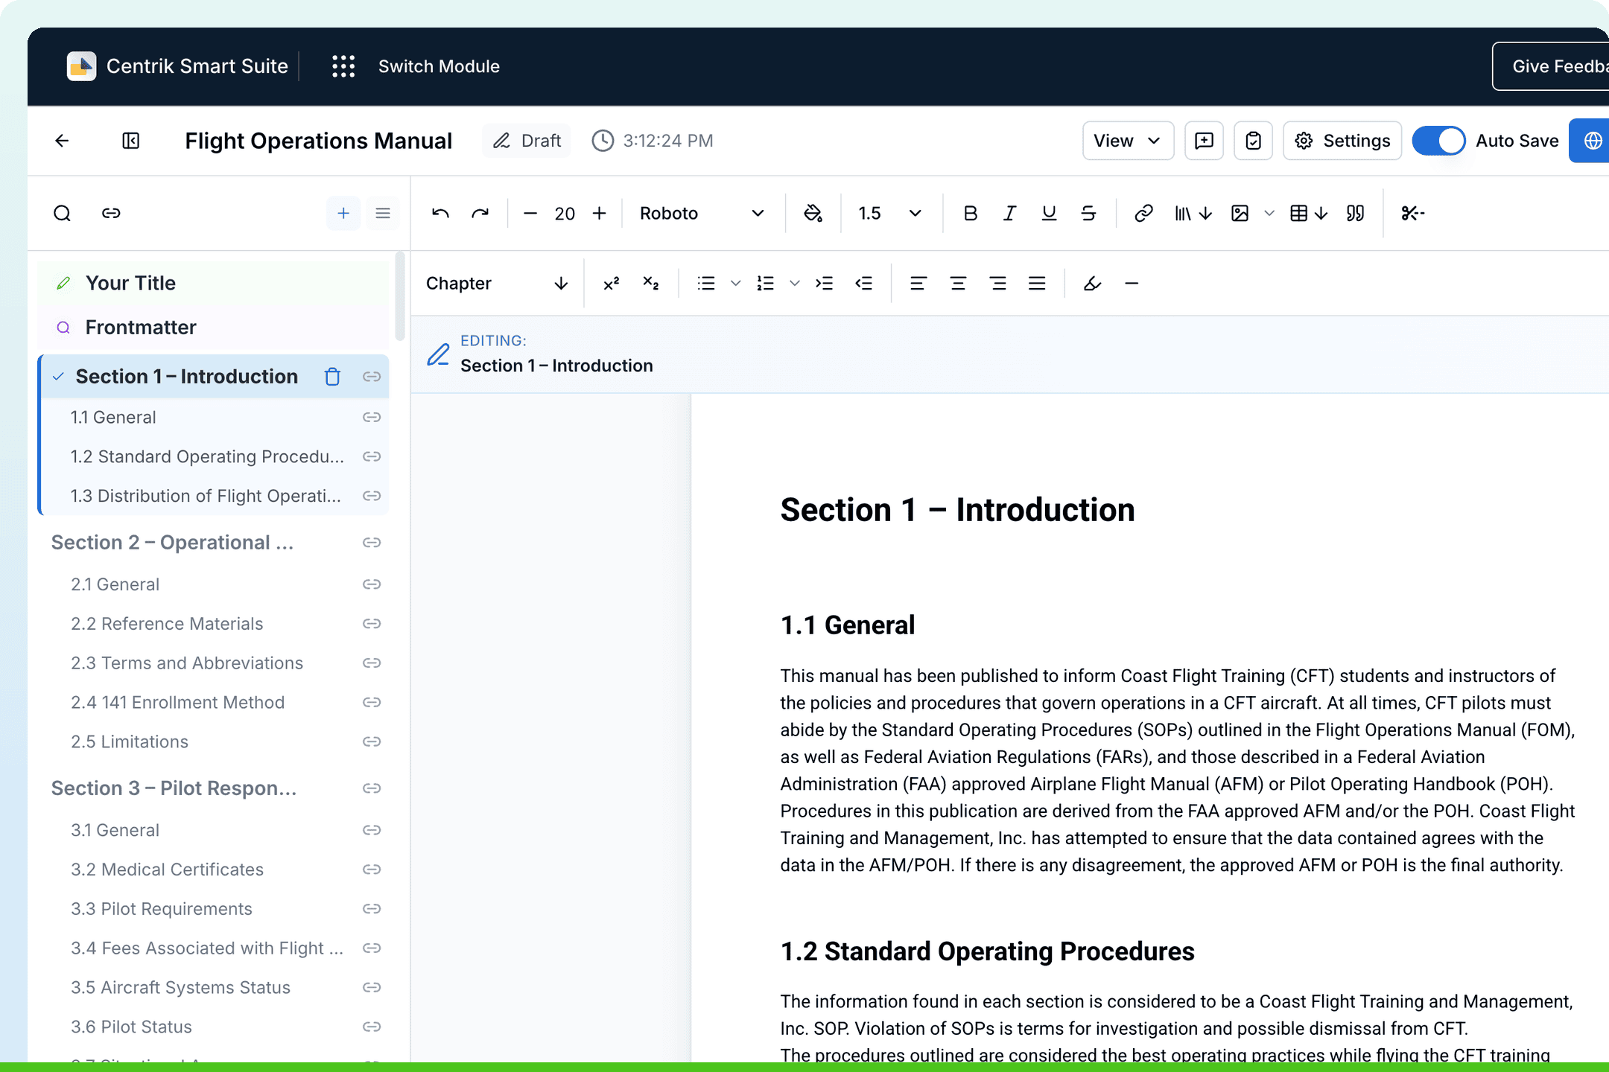This screenshot has height=1072, width=1609.
Task: Click the font size value 20
Action: click(565, 214)
